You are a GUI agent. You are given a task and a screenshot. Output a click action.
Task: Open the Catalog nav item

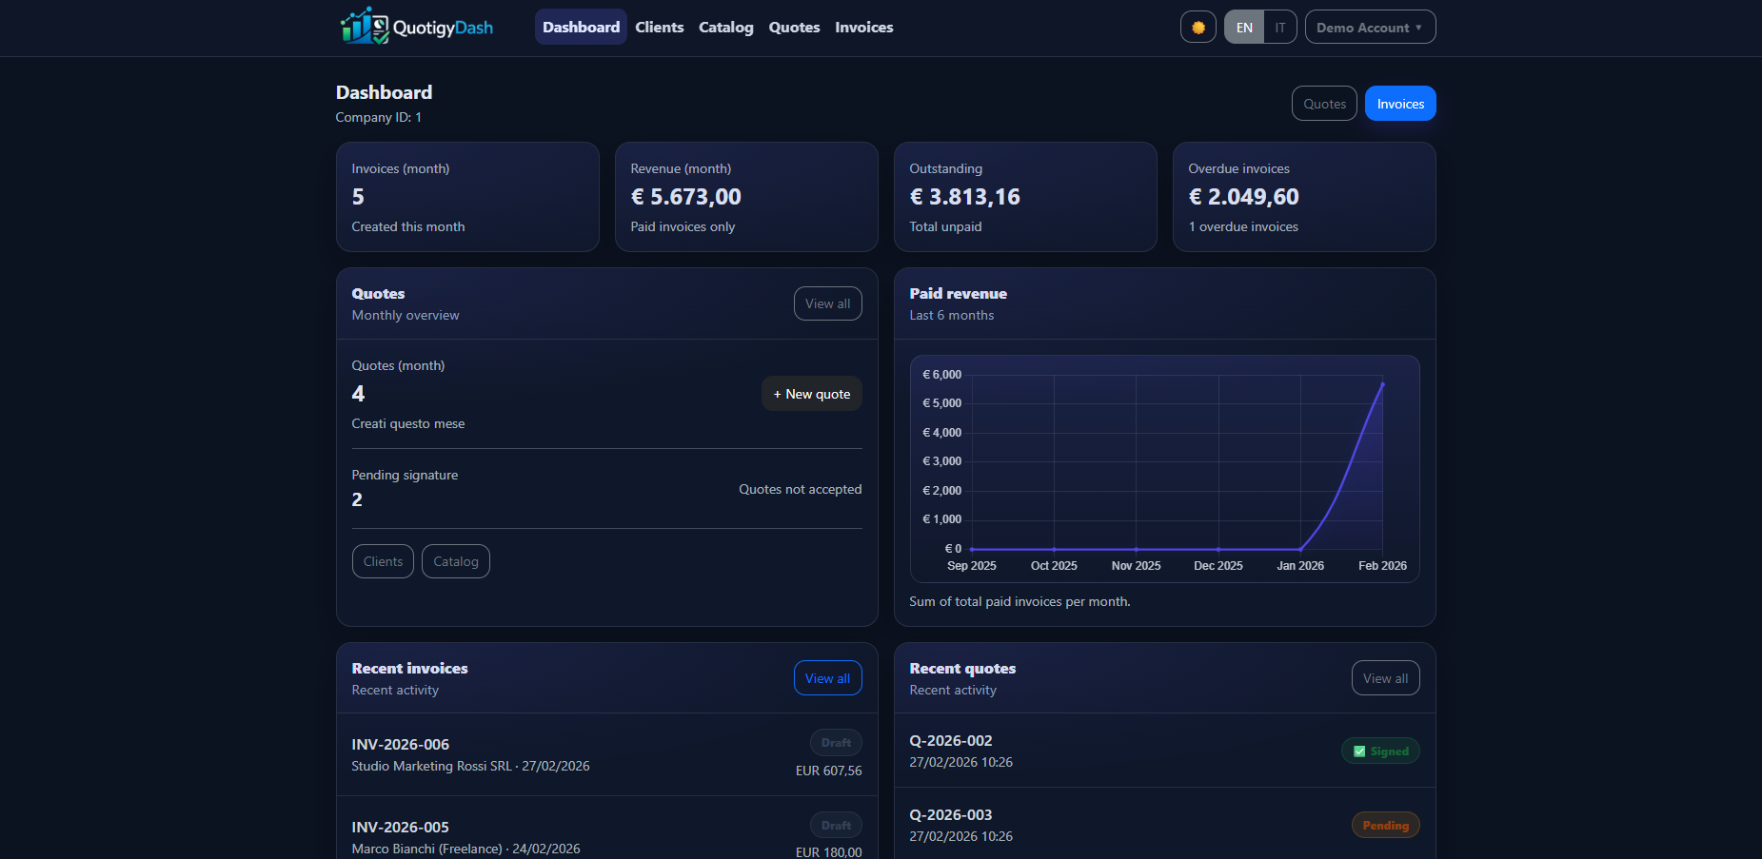click(726, 28)
